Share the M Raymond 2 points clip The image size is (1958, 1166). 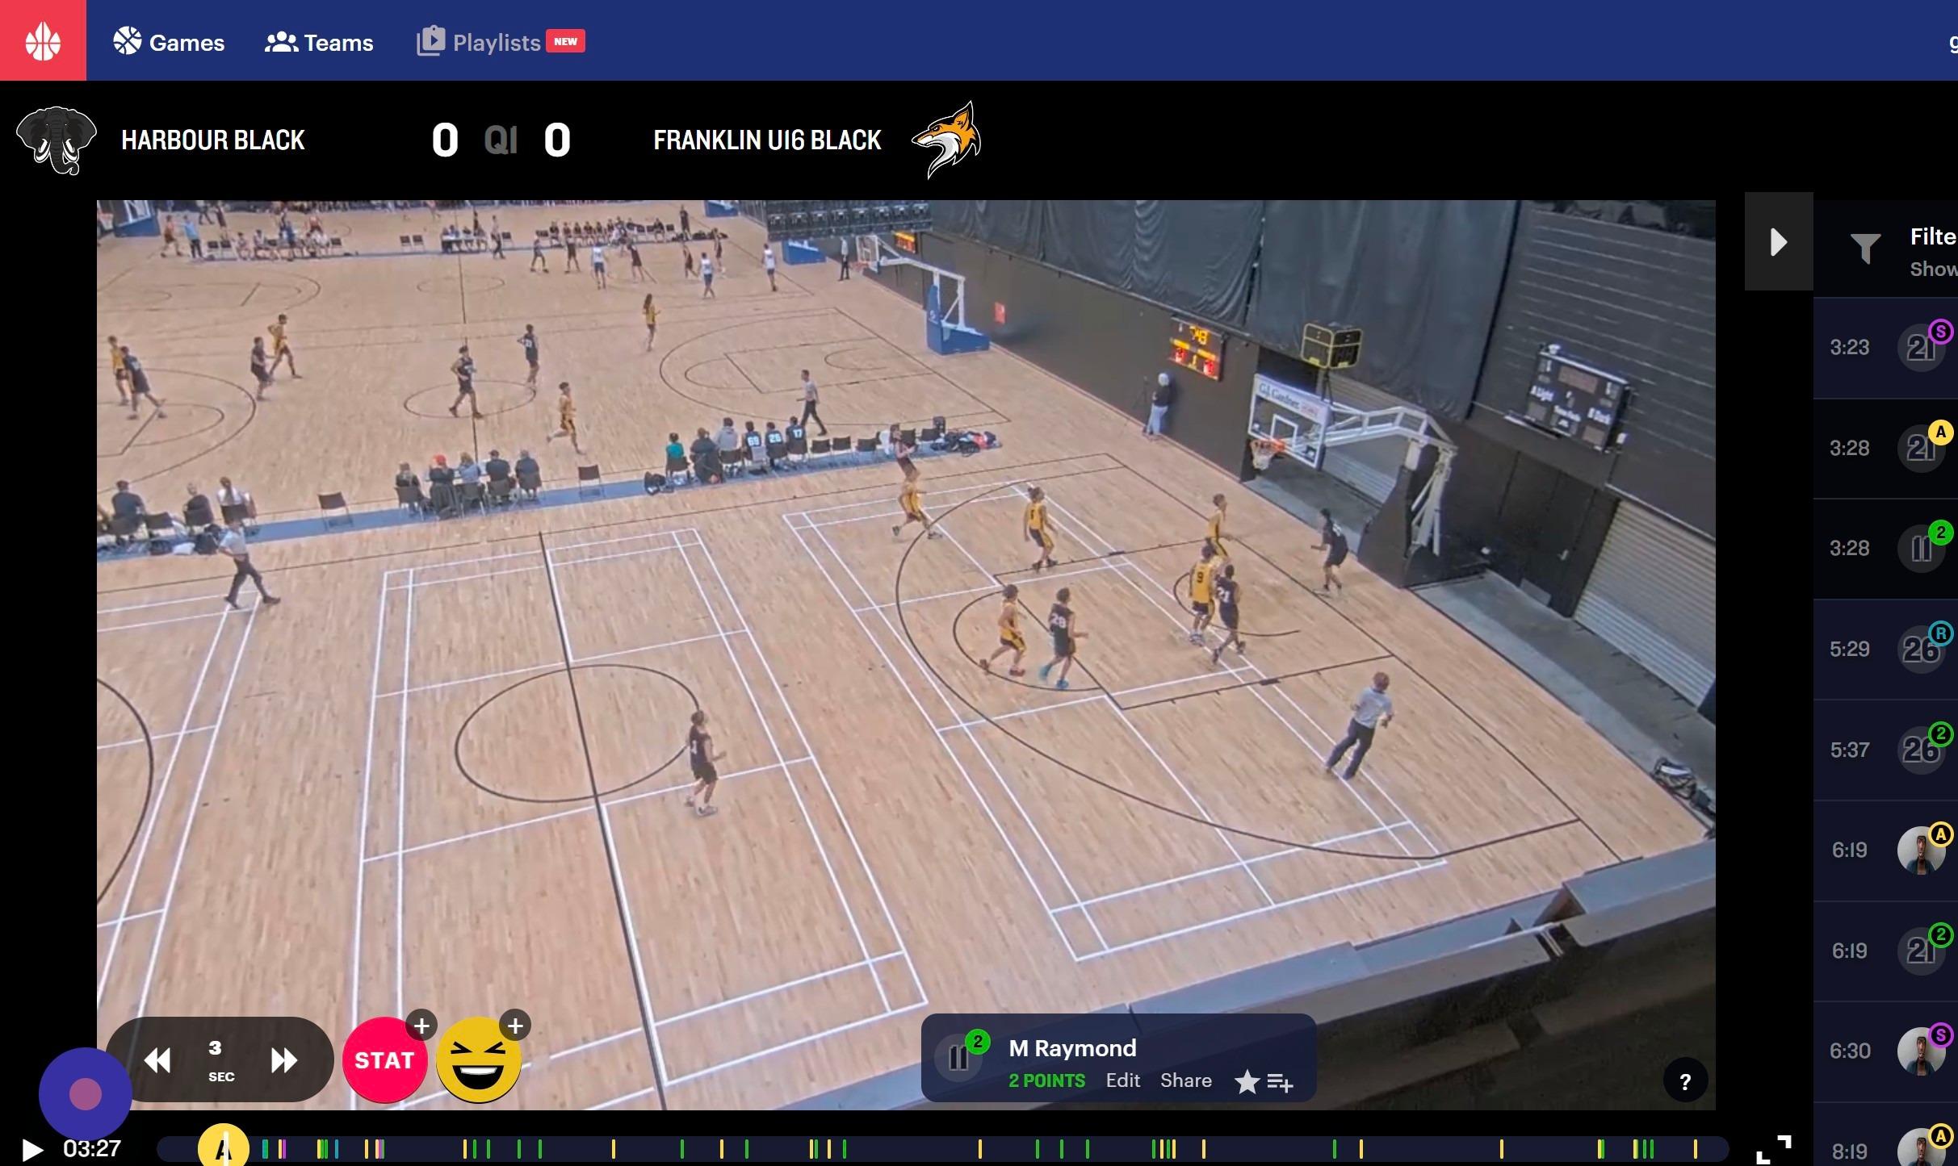[x=1185, y=1080]
